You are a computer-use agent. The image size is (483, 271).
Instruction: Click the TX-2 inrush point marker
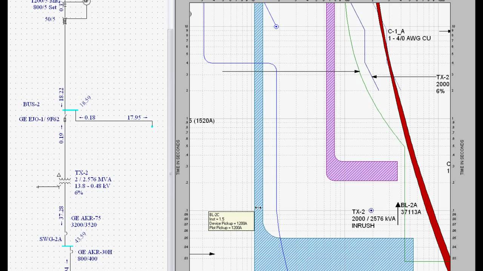point(371,211)
